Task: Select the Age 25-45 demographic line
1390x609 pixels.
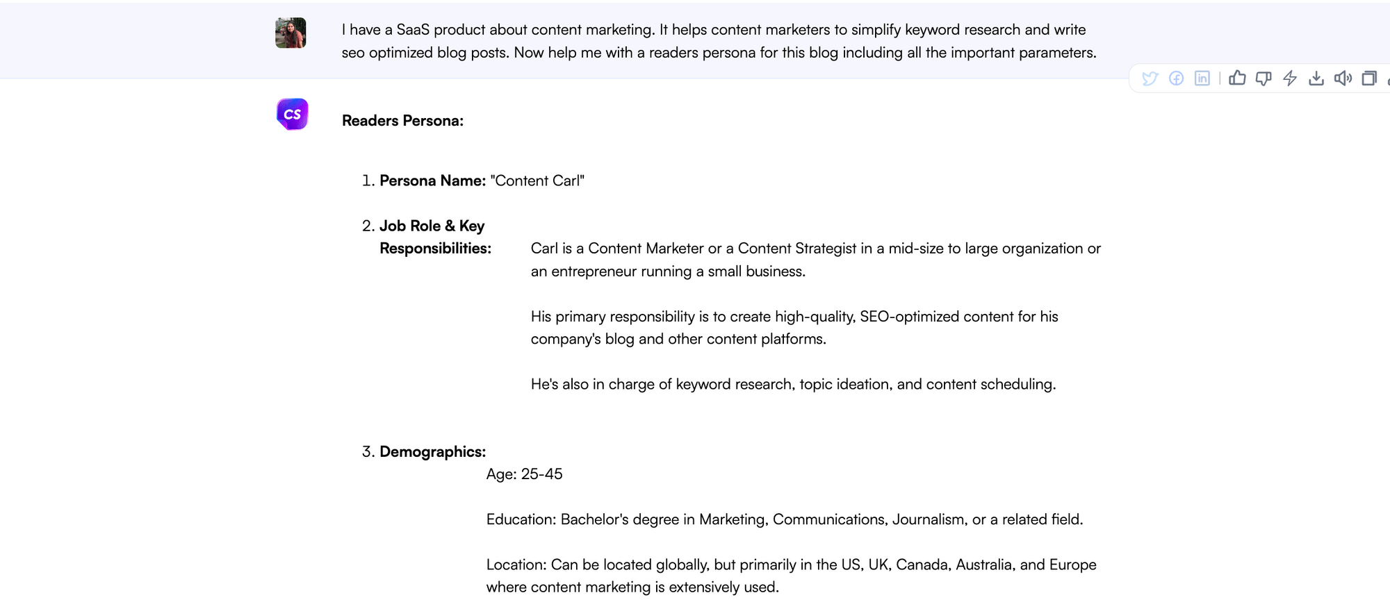Action: coord(525,474)
